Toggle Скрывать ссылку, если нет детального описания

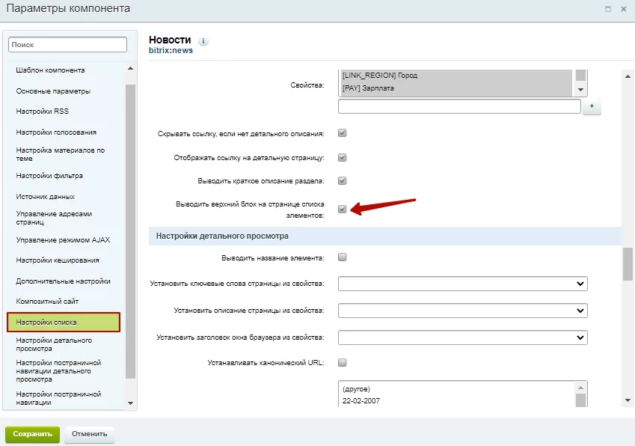coord(343,133)
